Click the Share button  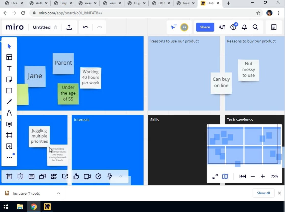205,27
